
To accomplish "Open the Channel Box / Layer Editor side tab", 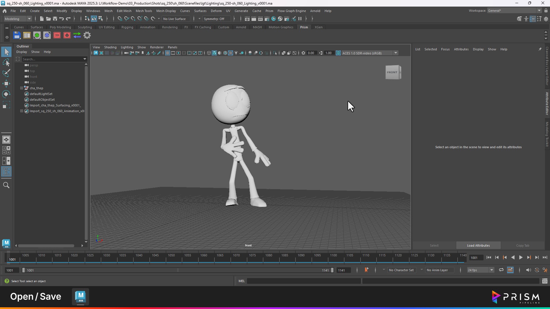I will coord(547,66).
